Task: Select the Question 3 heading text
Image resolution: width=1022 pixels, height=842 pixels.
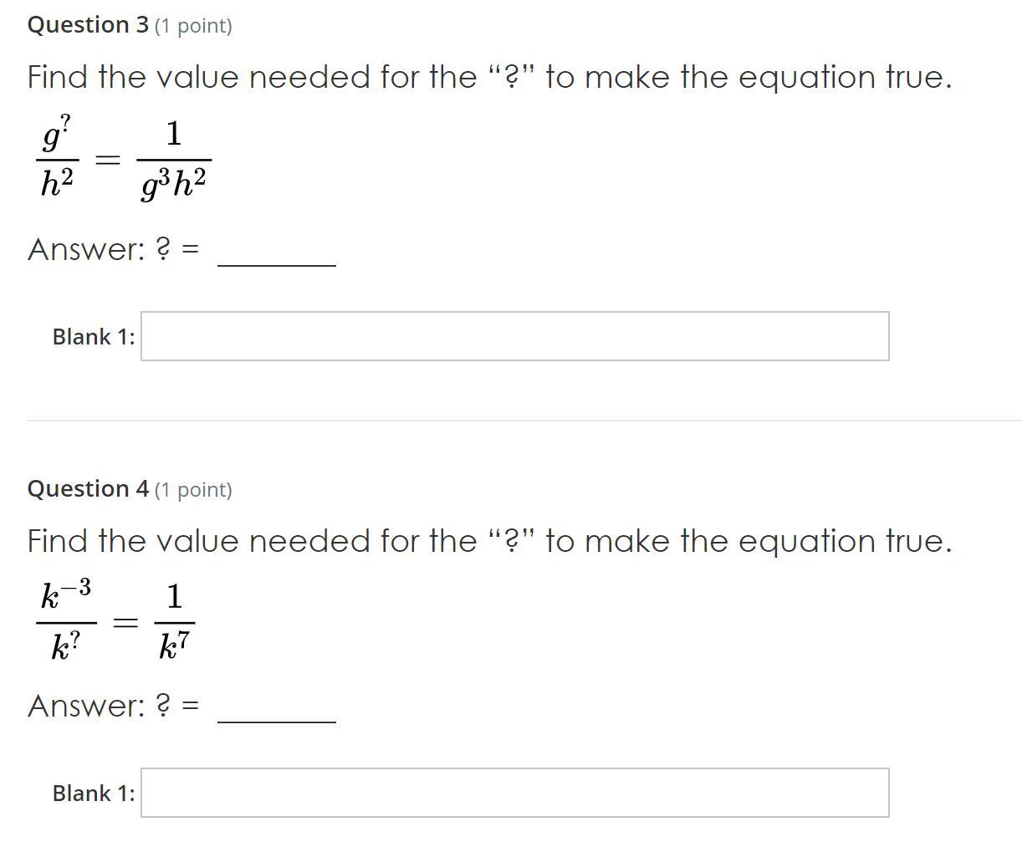Action: (88, 25)
